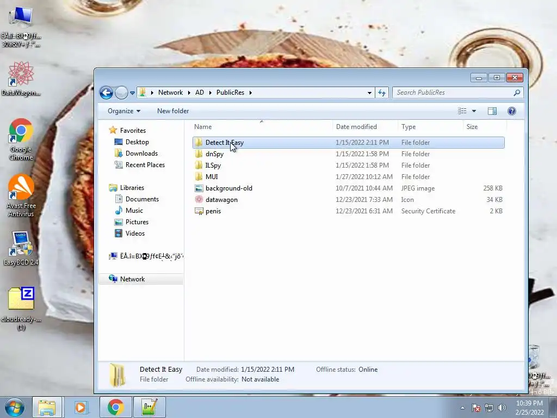Screen dimensions: 557x418
Task: Click the search magnifier icon
Action: tap(517, 93)
